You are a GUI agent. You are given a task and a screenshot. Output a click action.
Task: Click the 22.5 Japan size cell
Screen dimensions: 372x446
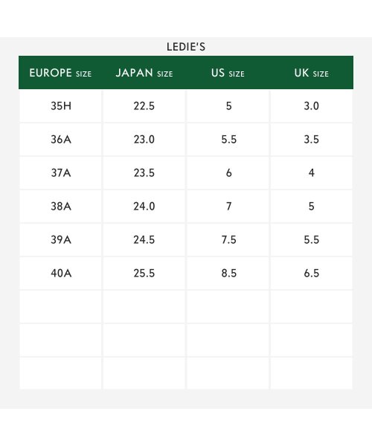coord(144,106)
